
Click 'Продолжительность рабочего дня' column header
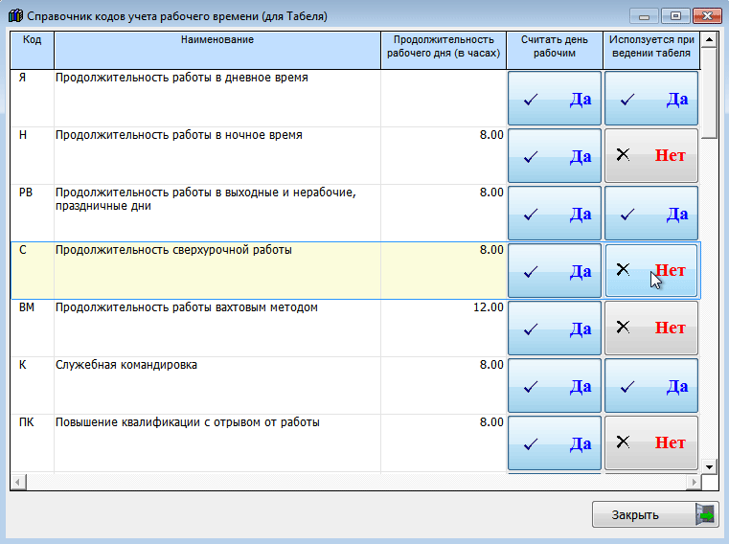[x=444, y=50]
